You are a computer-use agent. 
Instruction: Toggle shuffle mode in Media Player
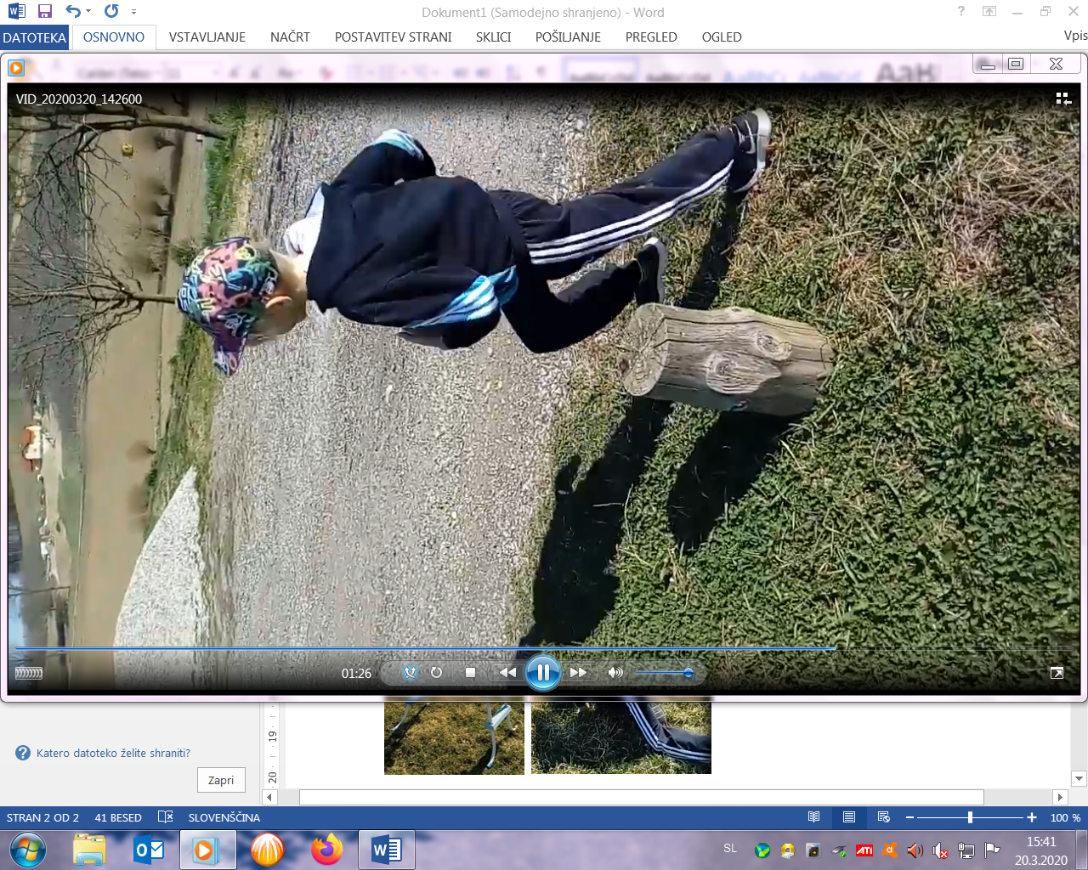[x=410, y=673]
